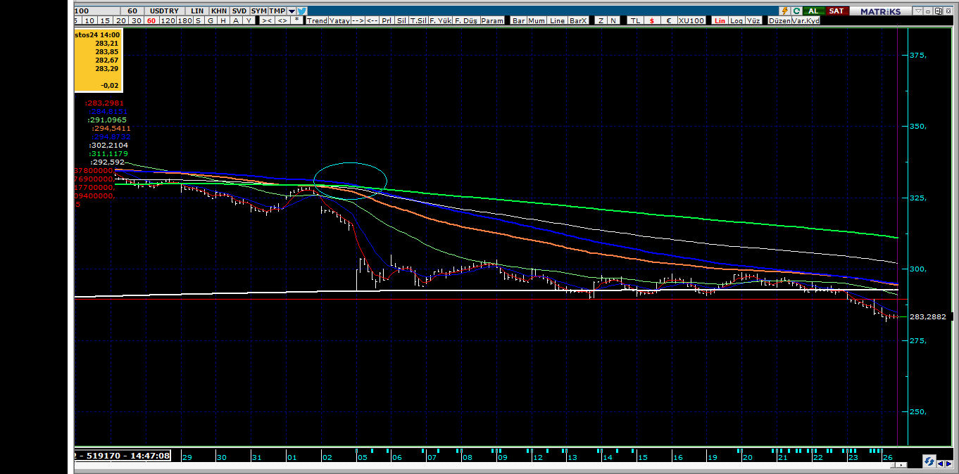Select the 60-minute period in the period row
This screenshot has width=959, height=474.
click(x=151, y=21)
